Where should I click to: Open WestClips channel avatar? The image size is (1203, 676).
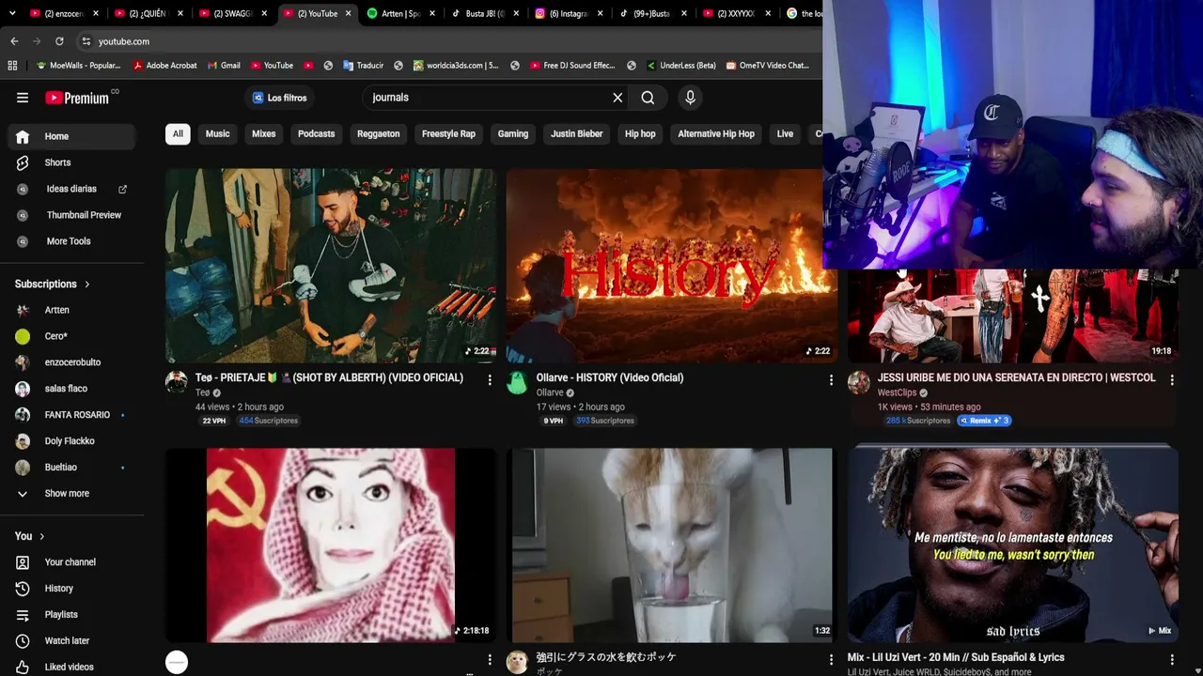click(859, 382)
